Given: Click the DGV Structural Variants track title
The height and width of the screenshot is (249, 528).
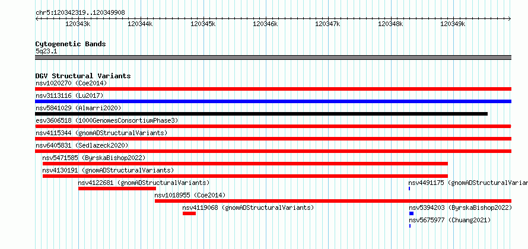Looking at the screenshot, I should (83, 76).
